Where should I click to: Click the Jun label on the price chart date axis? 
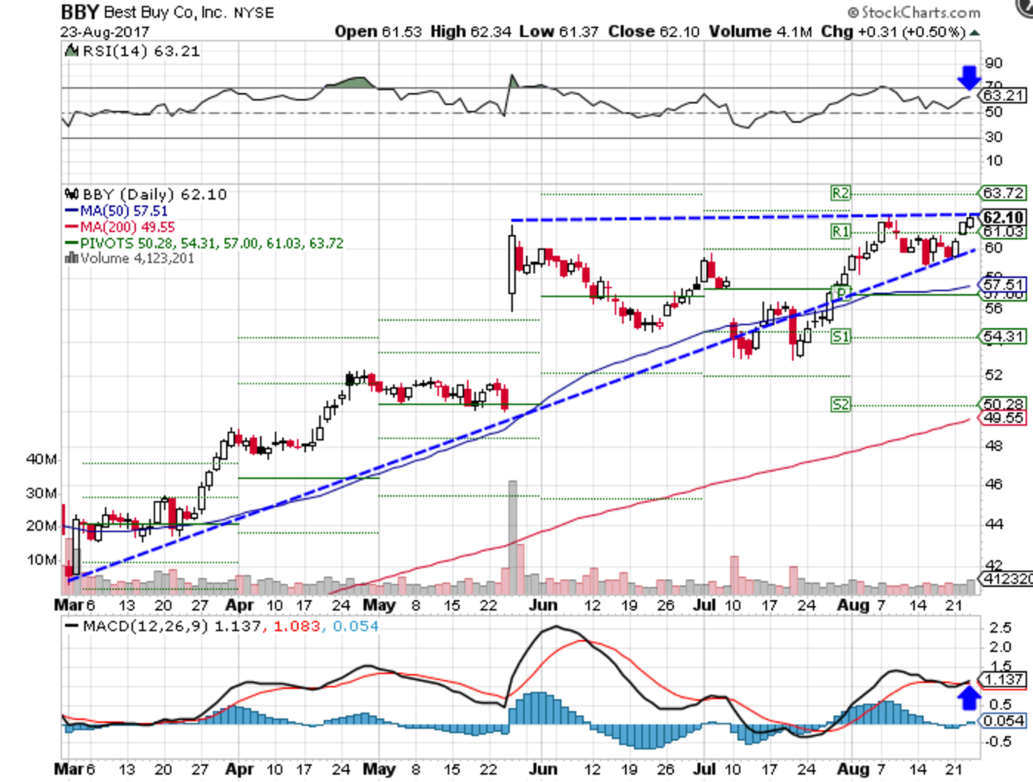click(x=543, y=605)
